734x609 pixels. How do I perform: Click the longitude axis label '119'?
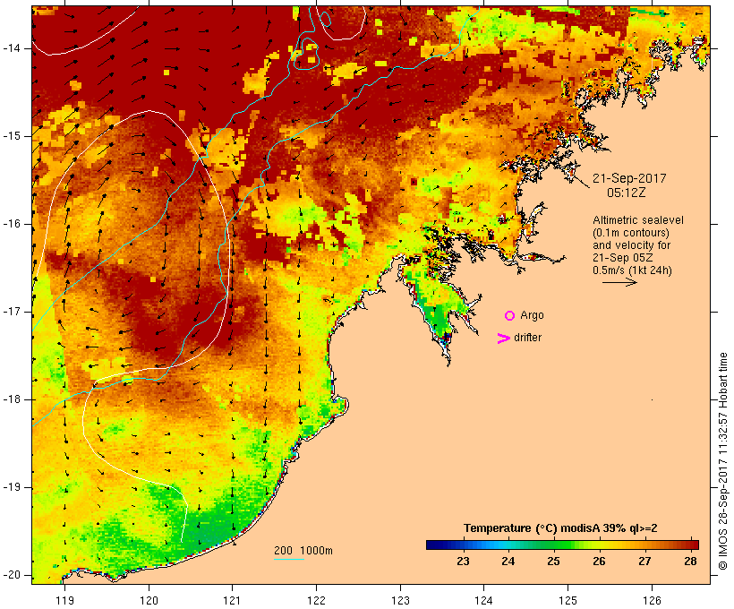[x=64, y=600]
